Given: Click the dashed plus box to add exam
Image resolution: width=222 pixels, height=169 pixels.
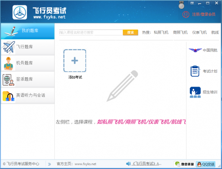Looking at the screenshot, I should [x=75, y=61].
